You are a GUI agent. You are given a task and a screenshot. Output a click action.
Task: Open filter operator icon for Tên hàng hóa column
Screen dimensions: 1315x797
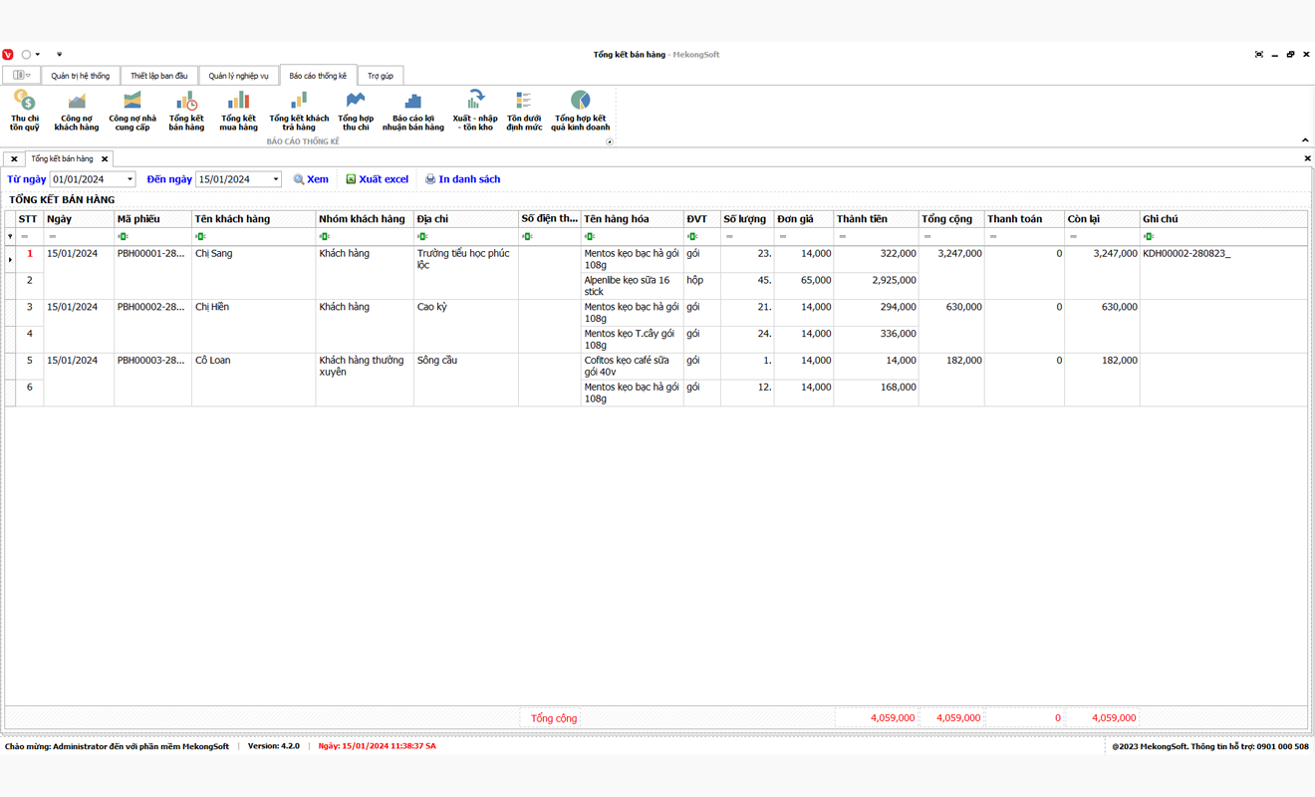click(x=590, y=237)
